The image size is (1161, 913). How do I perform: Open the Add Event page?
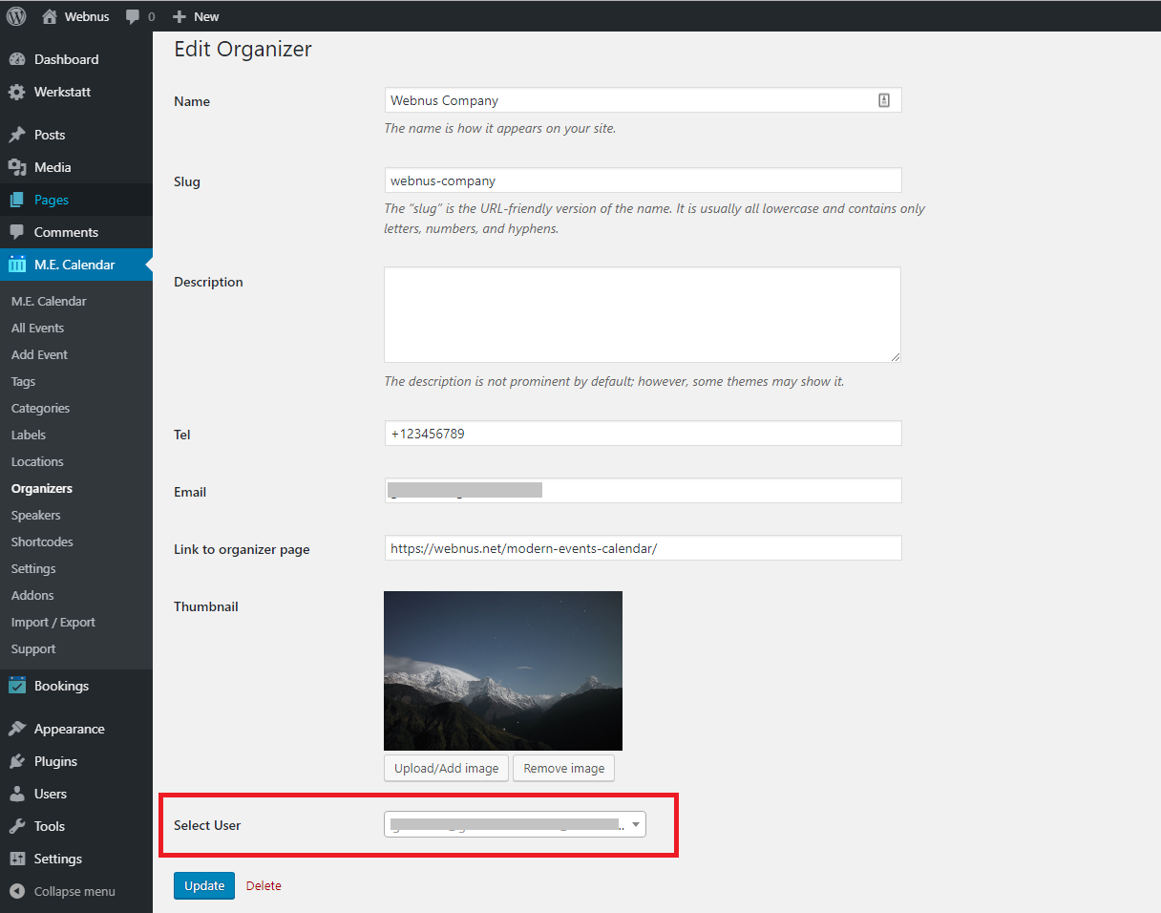[x=39, y=354]
